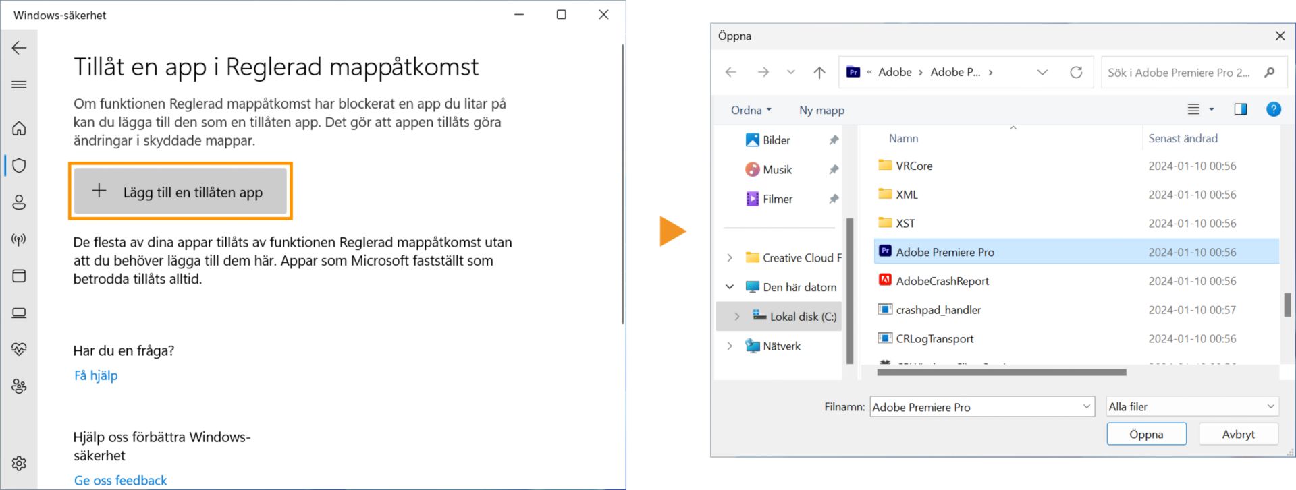
Task: Open Home section in Windows-säkerhet sidebar
Action: click(19, 128)
